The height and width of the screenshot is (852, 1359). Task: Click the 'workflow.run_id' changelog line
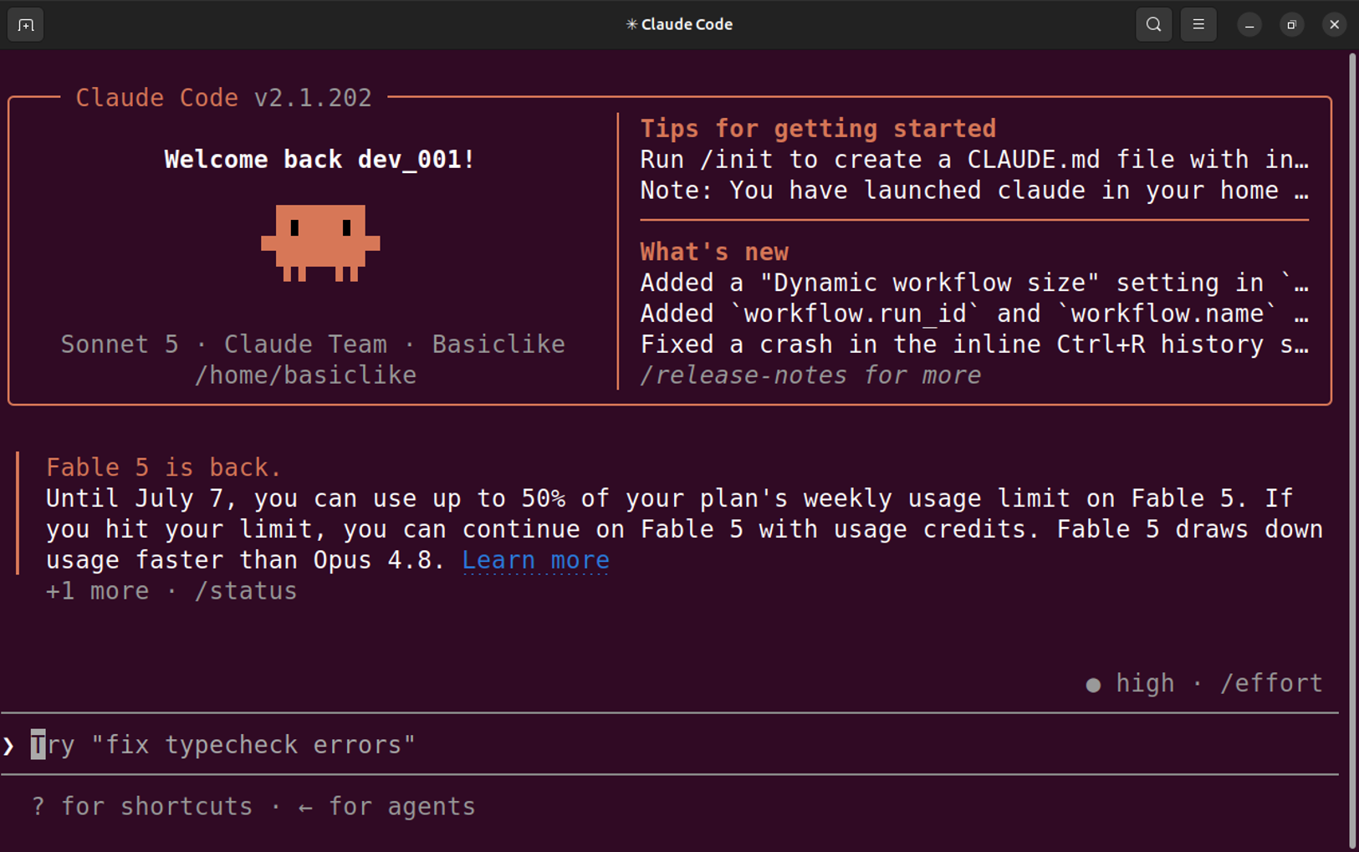click(x=974, y=314)
